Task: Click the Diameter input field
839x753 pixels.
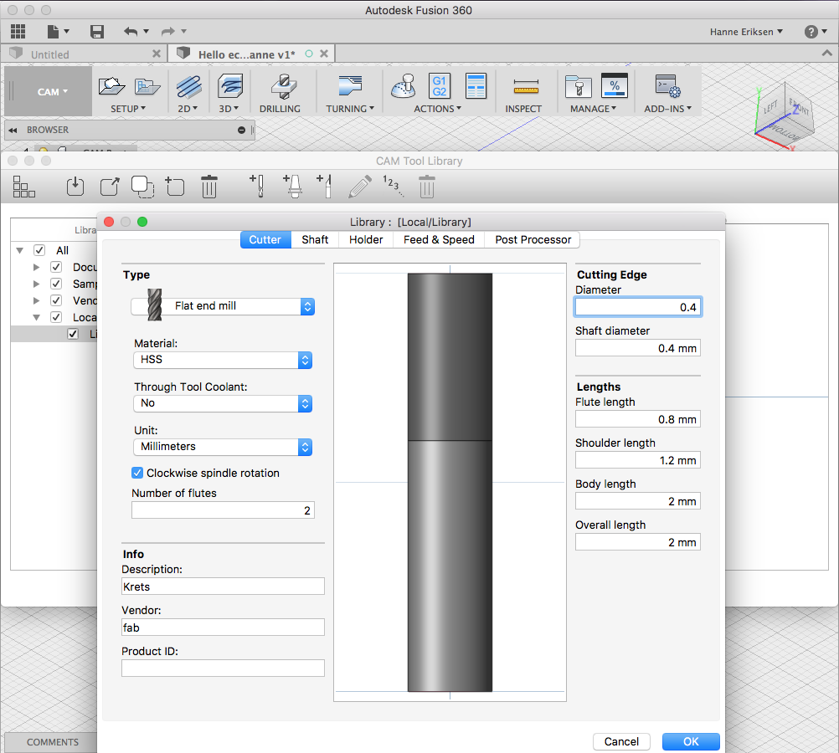Action: (638, 307)
